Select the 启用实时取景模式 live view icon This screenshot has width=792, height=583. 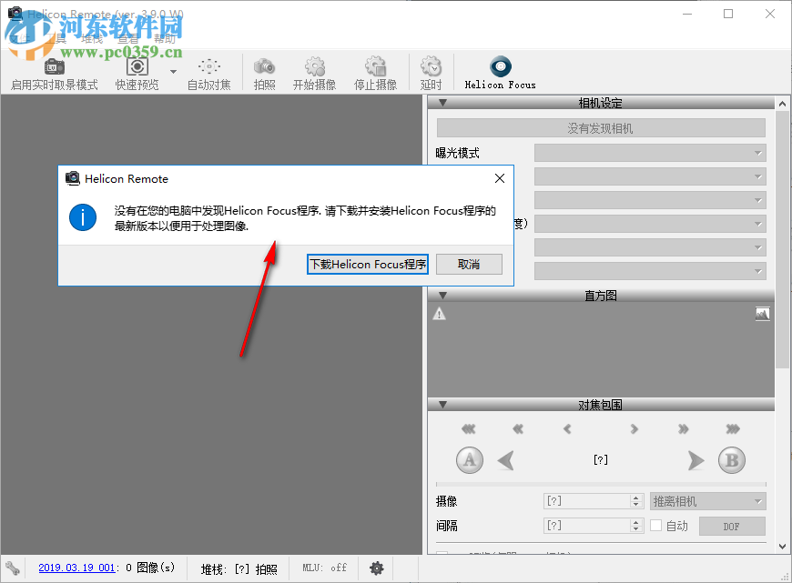[53, 66]
